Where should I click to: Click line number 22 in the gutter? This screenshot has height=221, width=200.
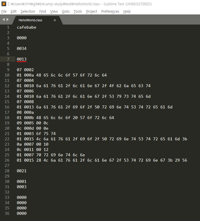pyautogui.click(x=7, y=139)
